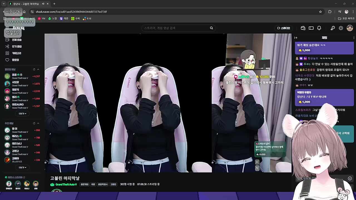Open channel with 1,994 viewers

(x=22, y=99)
